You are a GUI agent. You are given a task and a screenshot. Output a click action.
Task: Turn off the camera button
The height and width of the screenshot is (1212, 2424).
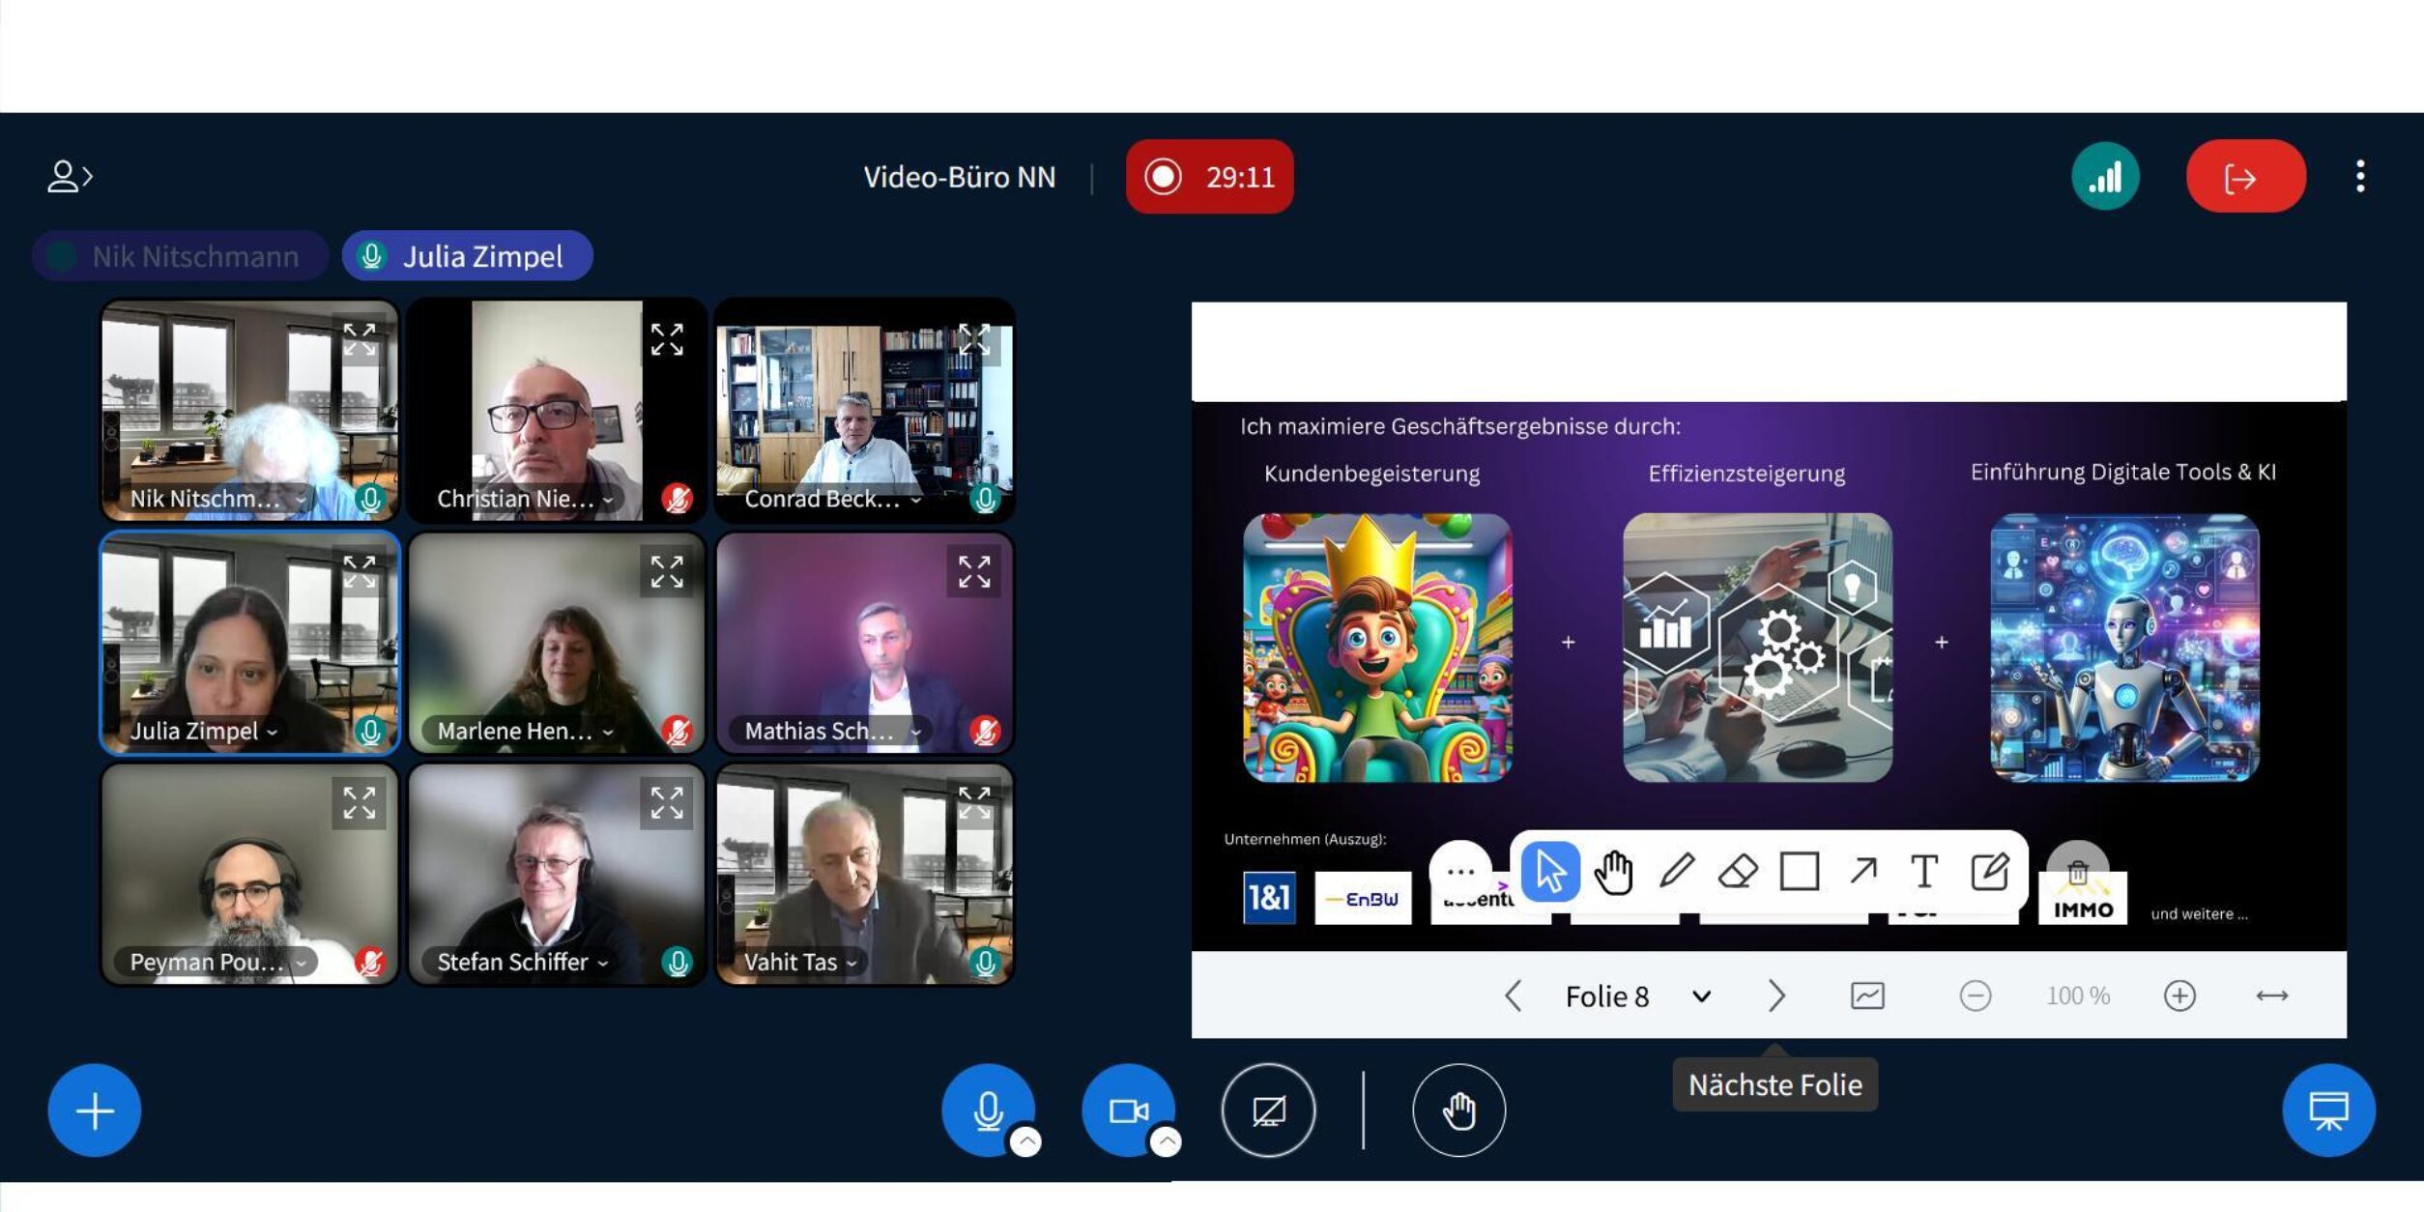pos(1127,1110)
